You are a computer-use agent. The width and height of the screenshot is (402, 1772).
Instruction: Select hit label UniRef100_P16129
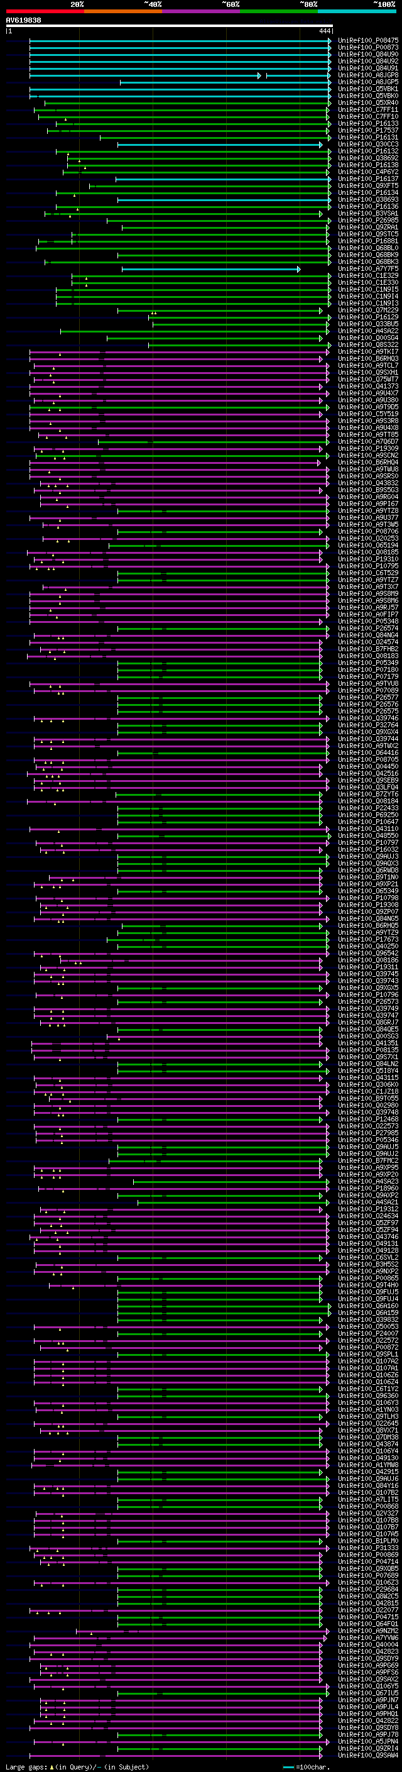pyautogui.click(x=367, y=317)
